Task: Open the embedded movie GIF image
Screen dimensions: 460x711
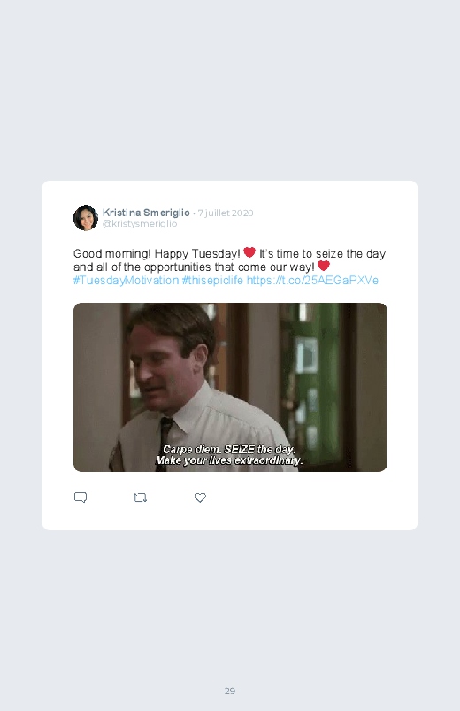Action: (x=230, y=387)
